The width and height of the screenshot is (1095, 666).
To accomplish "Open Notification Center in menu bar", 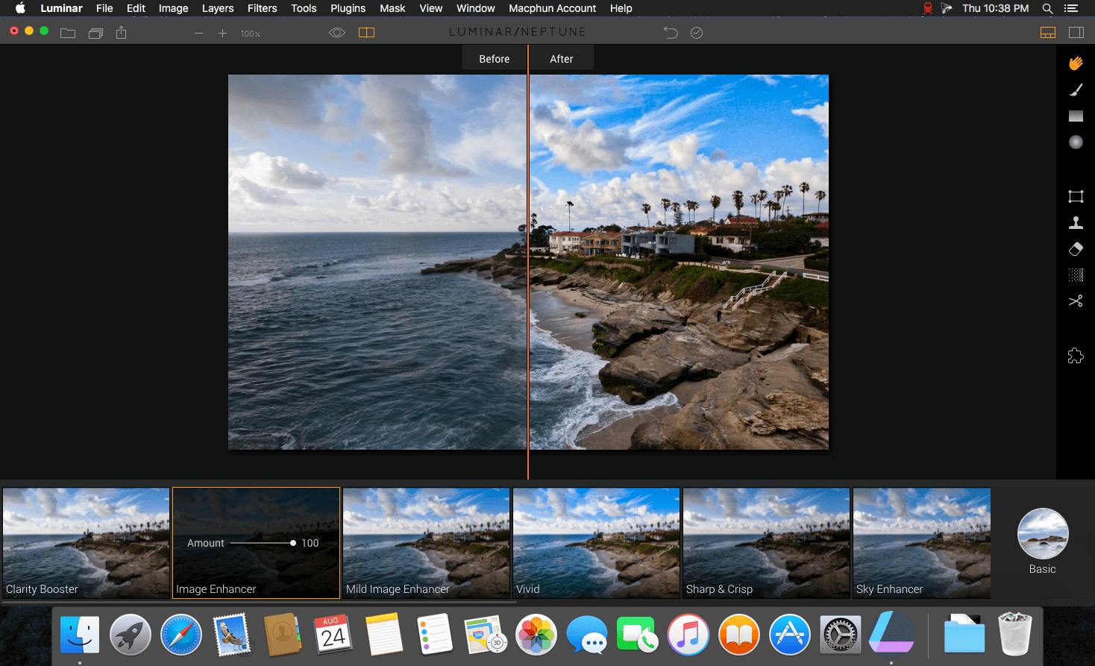I will [1071, 8].
